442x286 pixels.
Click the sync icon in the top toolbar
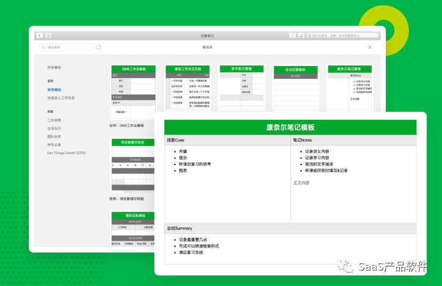click(x=293, y=35)
